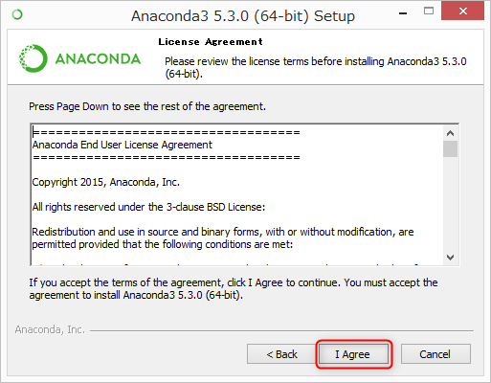Cancel the Anaconda3 setup

point(435,354)
